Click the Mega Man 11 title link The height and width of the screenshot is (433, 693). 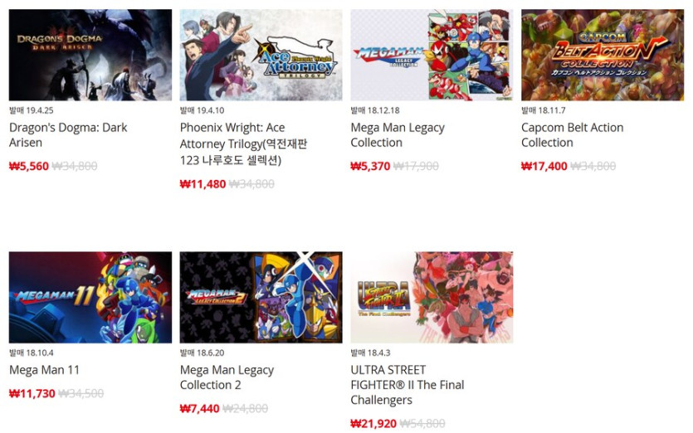coord(44,370)
